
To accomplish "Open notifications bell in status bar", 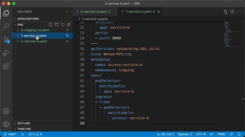I will (x=239, y=134).
